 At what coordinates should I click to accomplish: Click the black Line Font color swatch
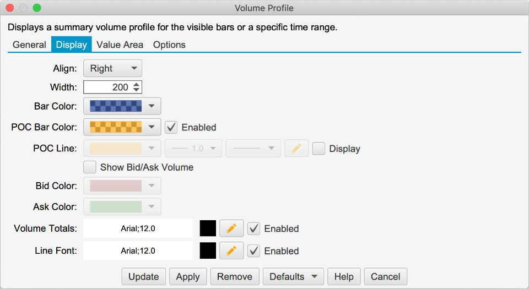point(208,251)
